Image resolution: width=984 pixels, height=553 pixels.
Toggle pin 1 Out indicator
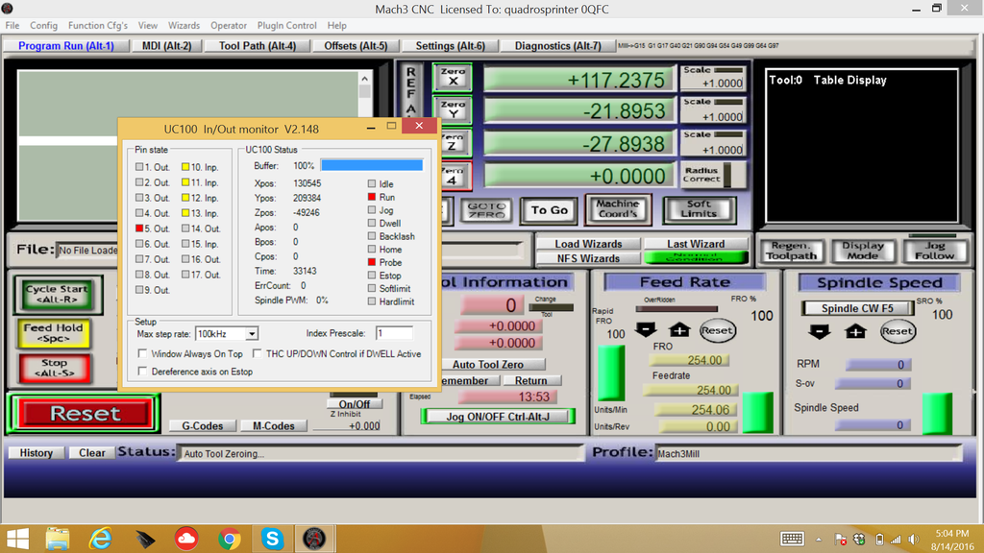click(139, 167)
